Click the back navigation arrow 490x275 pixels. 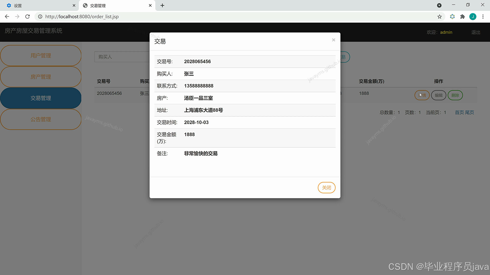click(x=7, y=17)
